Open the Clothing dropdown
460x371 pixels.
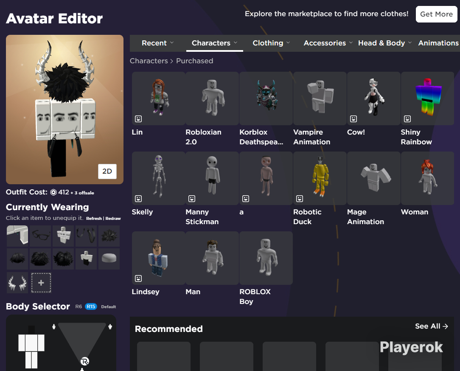click(271, 43)
